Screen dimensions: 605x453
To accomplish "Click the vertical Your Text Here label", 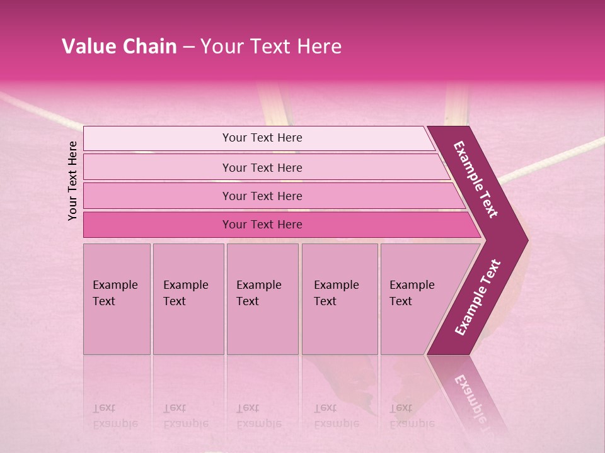I will click(x=72, y=181).
